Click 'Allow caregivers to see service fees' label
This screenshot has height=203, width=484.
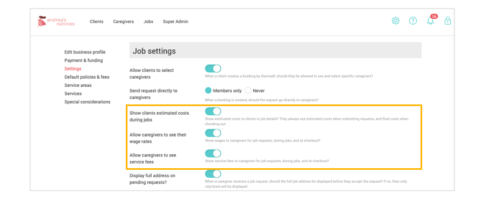(153, 159)
